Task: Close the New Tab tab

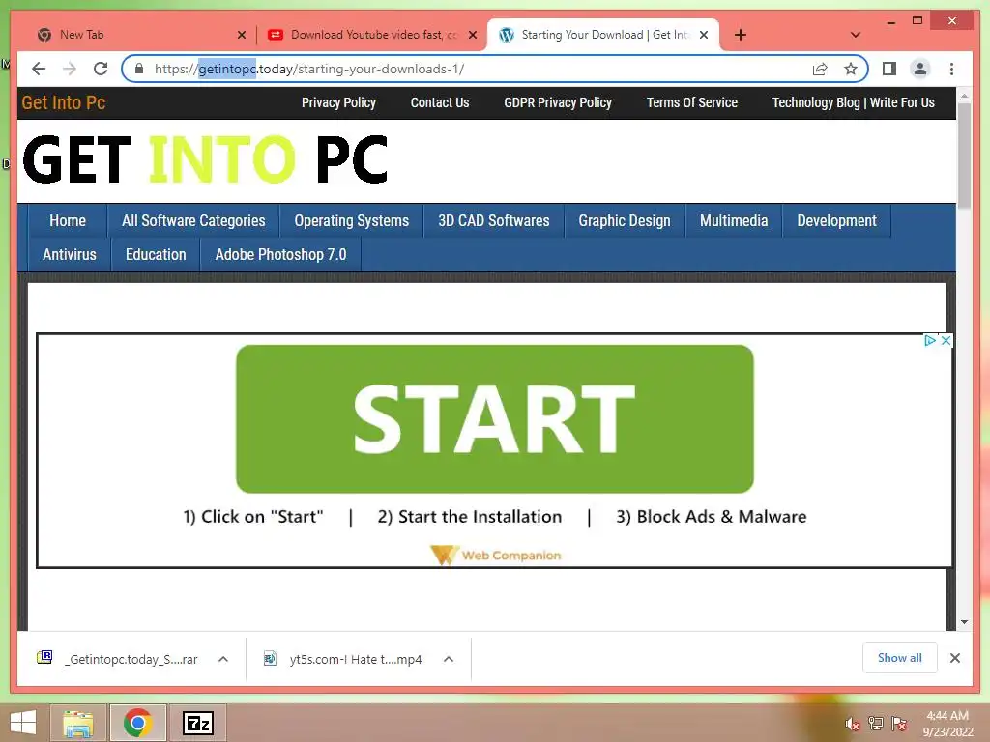Action: pos(241,35)
